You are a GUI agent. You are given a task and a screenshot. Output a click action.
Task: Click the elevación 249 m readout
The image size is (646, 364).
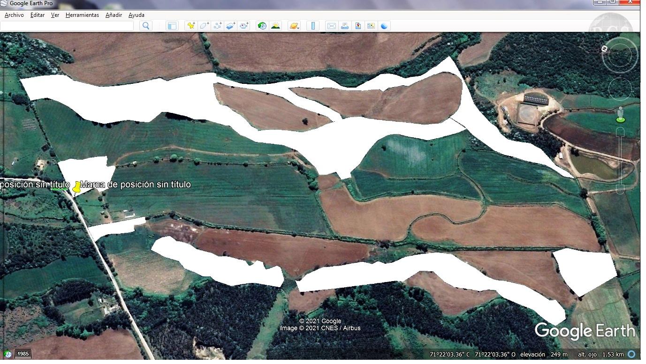click(544, 355)
